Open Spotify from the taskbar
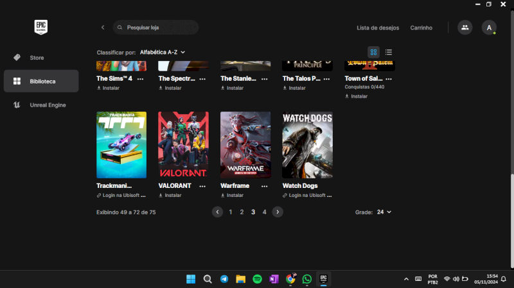This screenshot has height=288, width=514. click(257, 279)
